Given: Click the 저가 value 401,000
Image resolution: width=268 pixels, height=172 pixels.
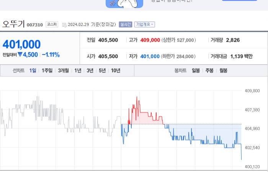Looking at the screenshot, I should 150,56.
